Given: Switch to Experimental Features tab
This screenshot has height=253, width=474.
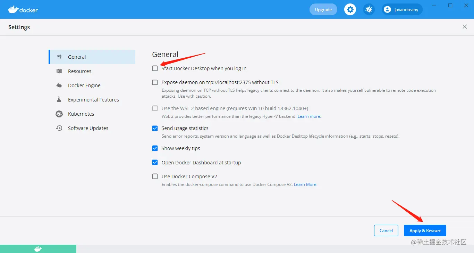Looking at the screenshot, I should (92, 99).
